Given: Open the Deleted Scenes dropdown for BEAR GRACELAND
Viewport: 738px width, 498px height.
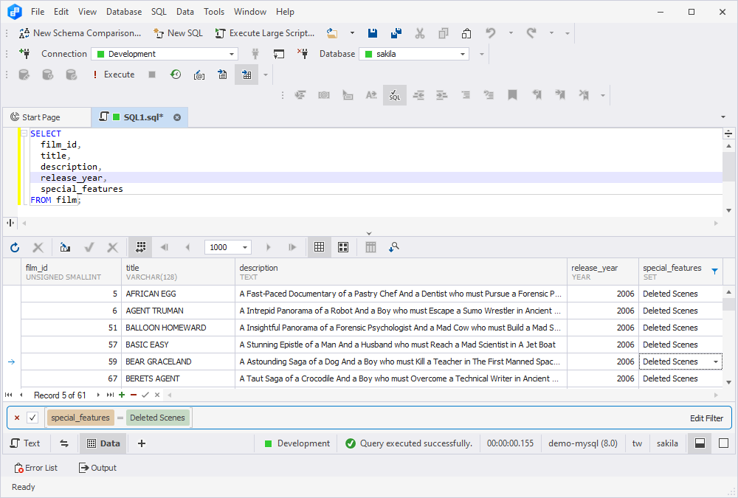Looking at the screenshot, I should [x=715, y=362].
